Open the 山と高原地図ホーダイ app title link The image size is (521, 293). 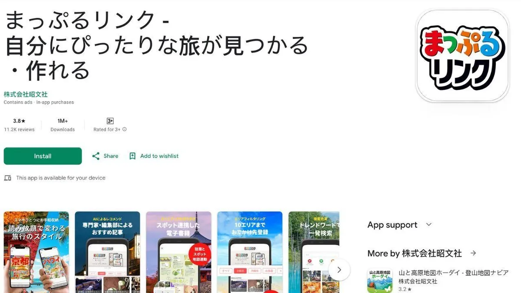pos(454,273)
